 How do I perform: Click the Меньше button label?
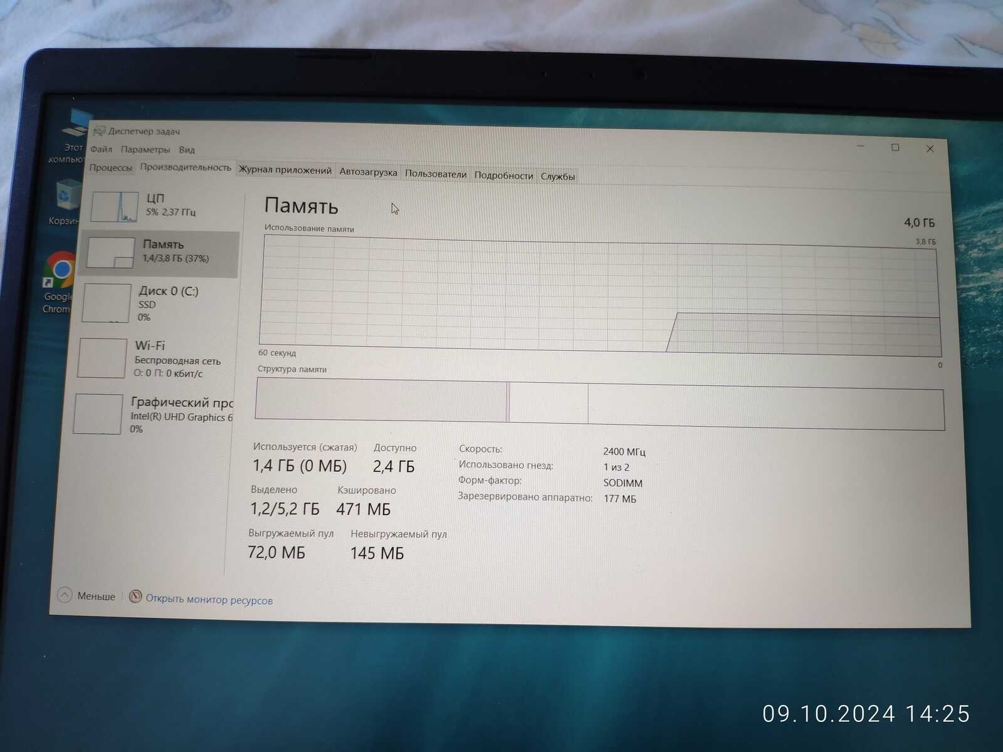96,597
